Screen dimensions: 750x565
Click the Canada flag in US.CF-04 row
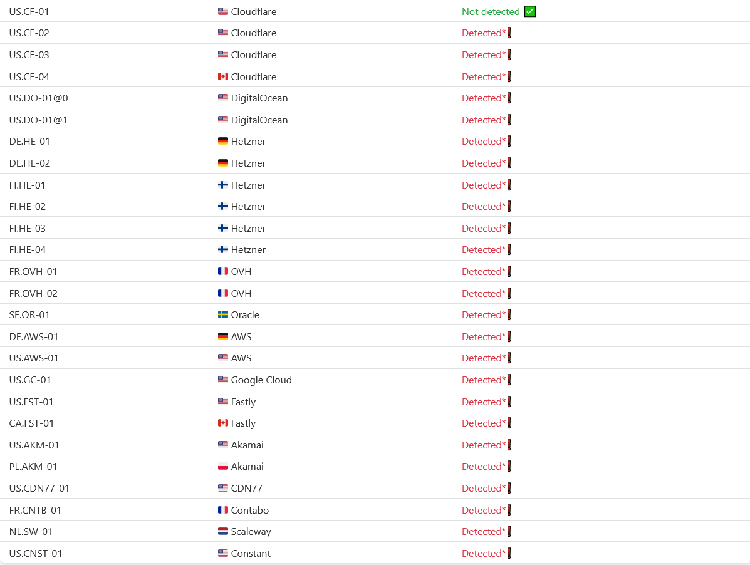point(223,76)
